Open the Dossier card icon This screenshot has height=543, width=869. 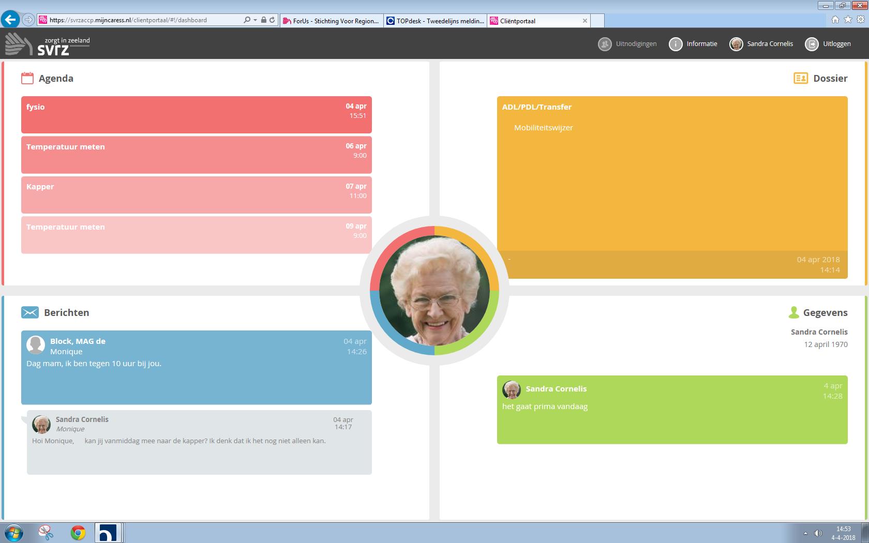(800, 79)
